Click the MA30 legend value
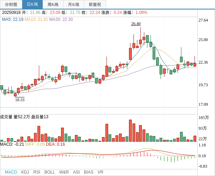 click(61, 19)
